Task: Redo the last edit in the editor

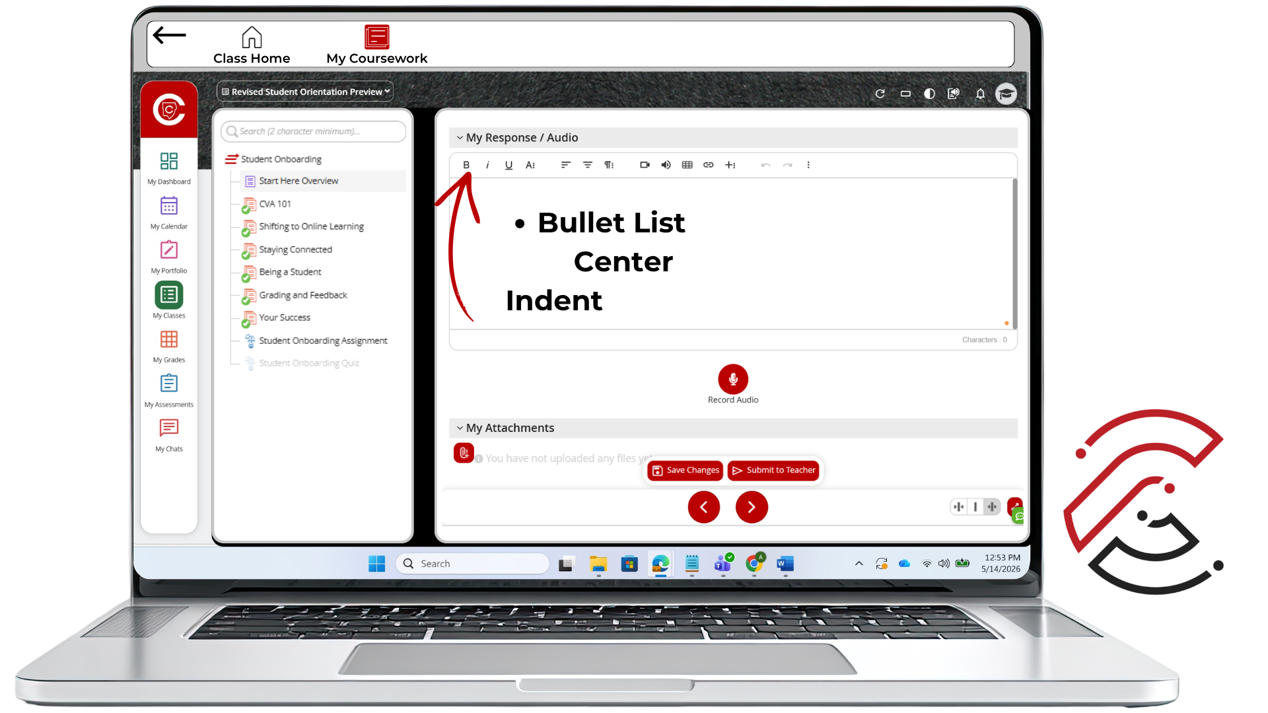Action: 787,165
